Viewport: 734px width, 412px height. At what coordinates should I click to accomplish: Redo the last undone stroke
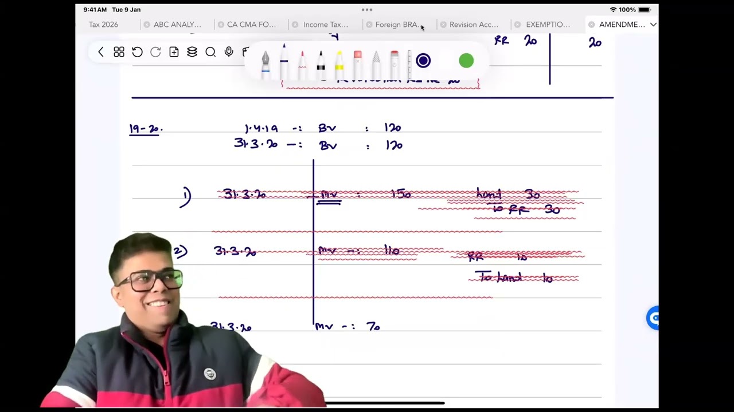(155, 52)
